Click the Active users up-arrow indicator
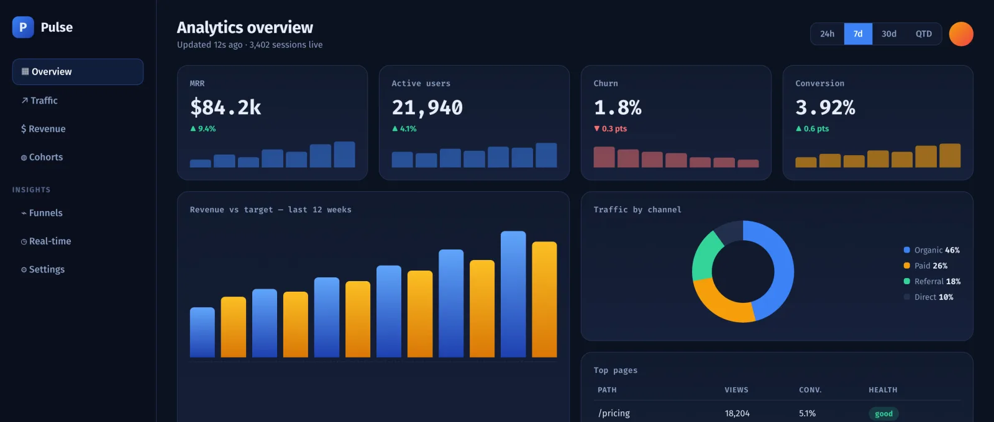 pyautogui.click(x=395, y=128)
